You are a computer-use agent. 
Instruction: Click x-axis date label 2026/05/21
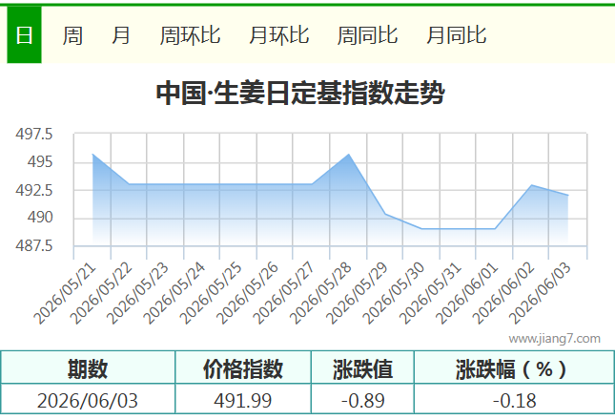[65, 294]
